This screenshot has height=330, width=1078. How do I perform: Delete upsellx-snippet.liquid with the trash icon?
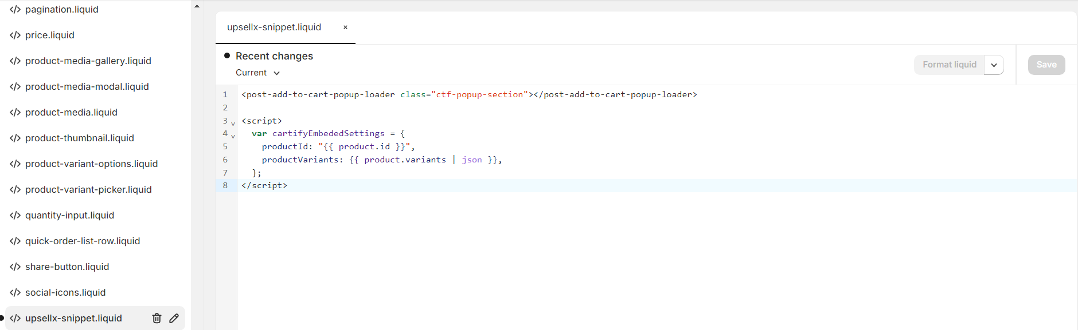(x=157, y=318)
